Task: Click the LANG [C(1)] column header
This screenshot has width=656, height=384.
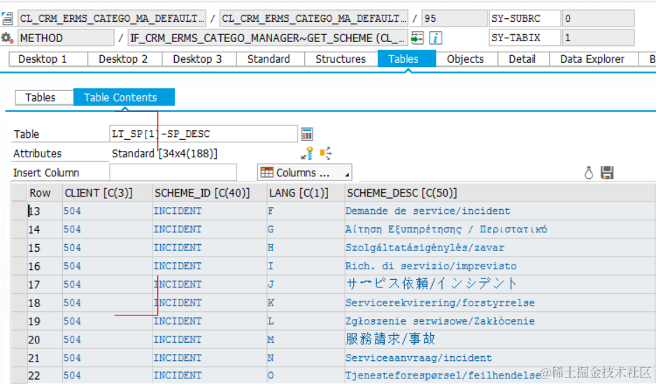Action: point(306,193)
